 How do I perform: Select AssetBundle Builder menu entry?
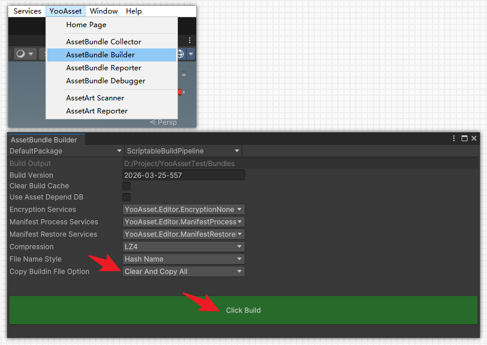click(x=112, y=55)
